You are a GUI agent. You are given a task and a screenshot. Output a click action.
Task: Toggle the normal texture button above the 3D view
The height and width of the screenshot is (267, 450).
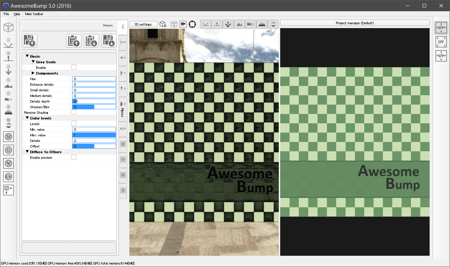click(217, 24)
